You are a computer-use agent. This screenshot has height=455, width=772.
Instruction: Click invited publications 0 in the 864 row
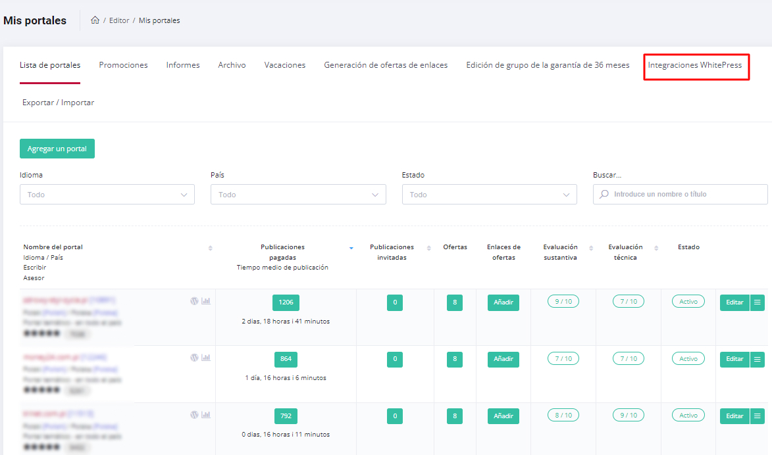coord(395,359)
